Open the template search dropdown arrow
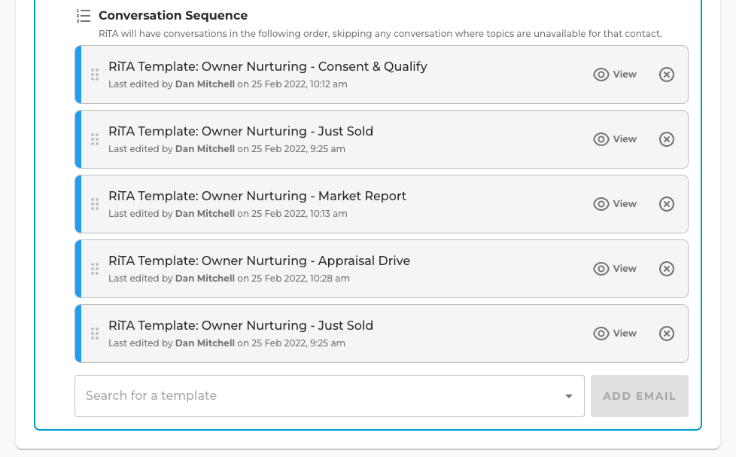This screenshot has width=736, height=457. tap(569, 397)
